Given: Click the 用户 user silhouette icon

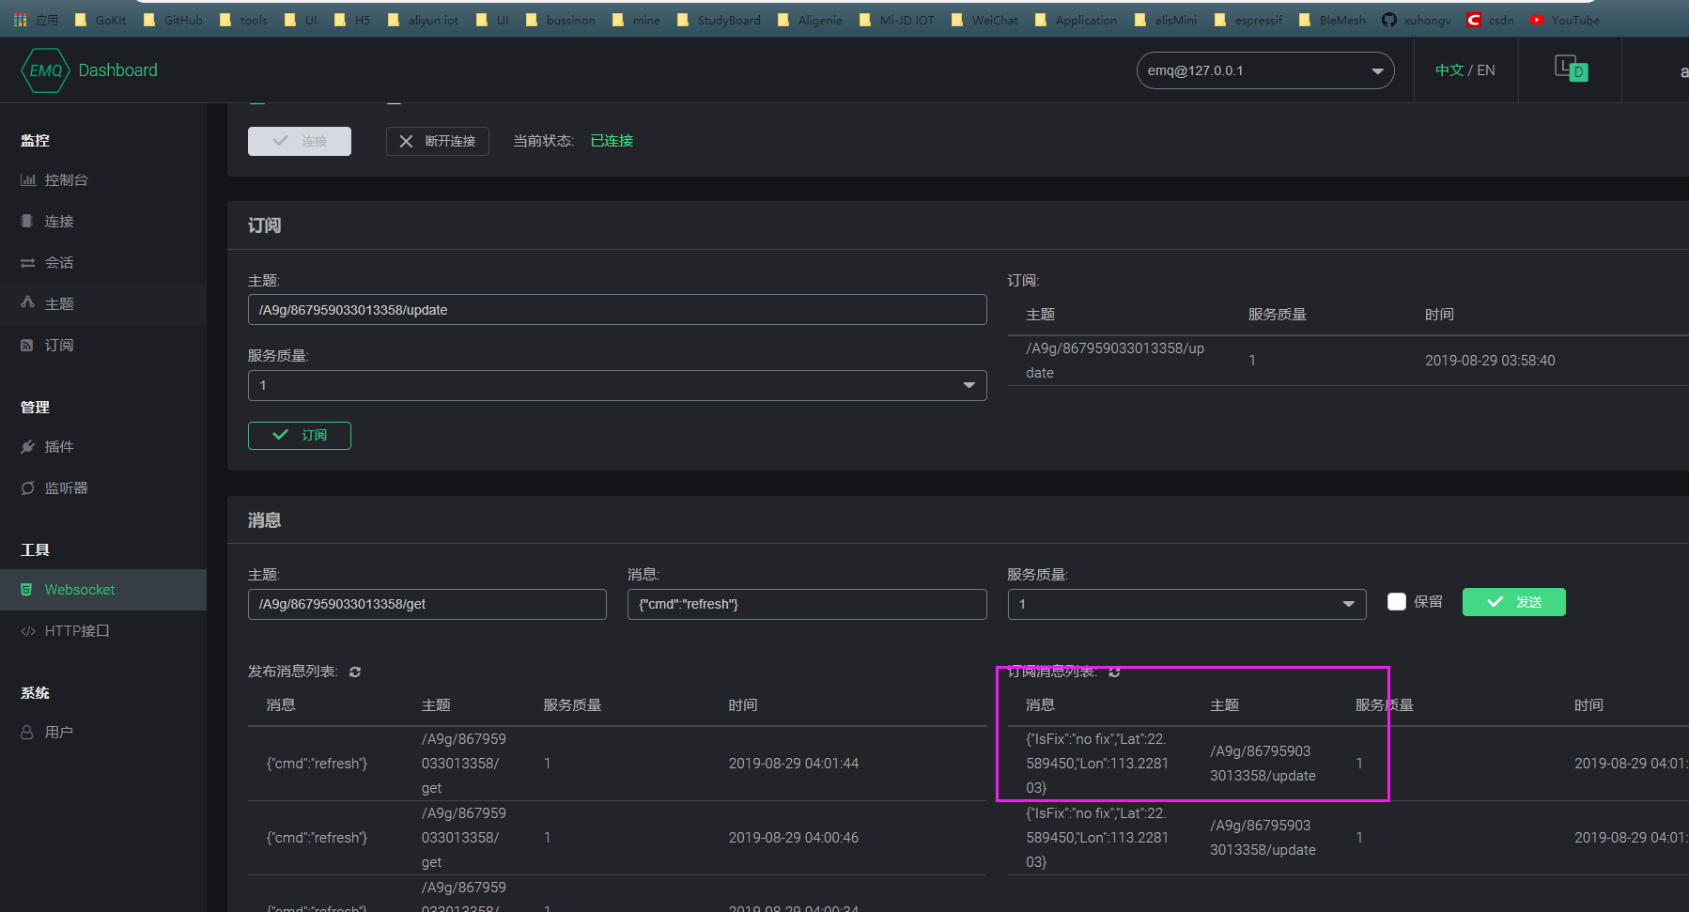Looking at the screenshot, I should tap(27, 733).
